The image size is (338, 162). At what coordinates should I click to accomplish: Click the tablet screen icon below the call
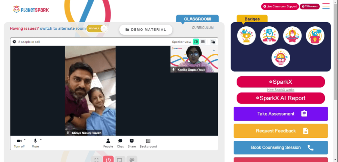coord(120,159)
